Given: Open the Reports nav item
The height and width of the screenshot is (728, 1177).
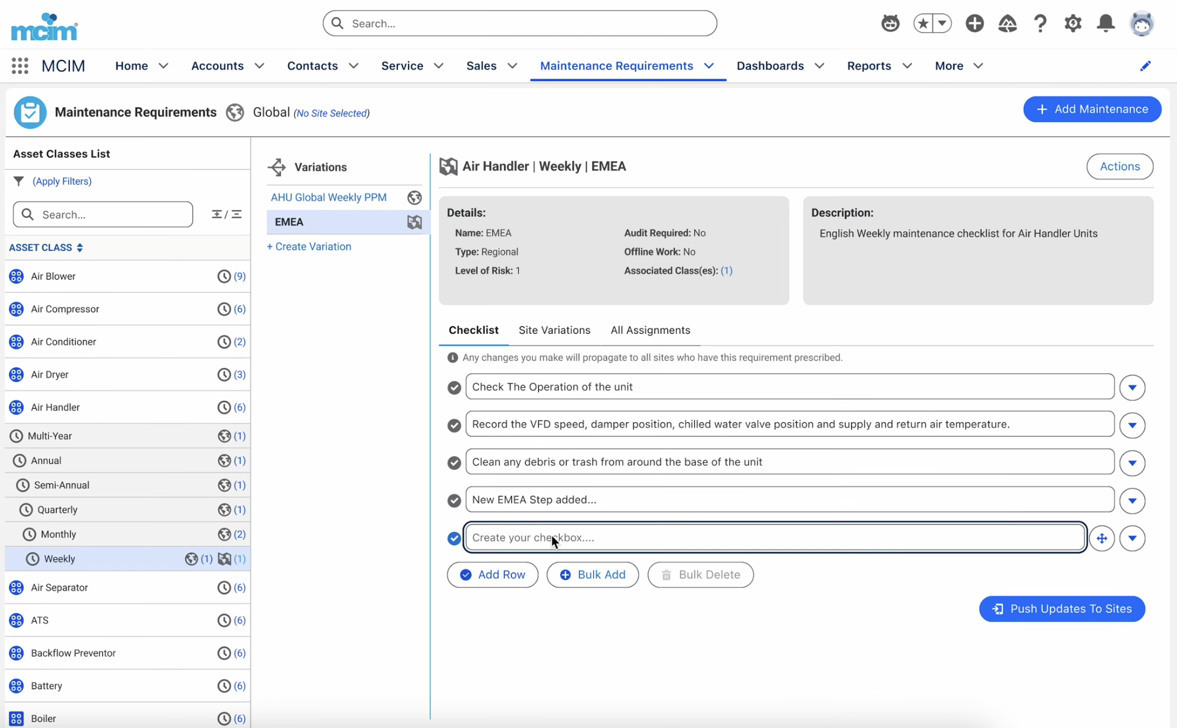Looking at the screenshot, I should click(869, 66).
